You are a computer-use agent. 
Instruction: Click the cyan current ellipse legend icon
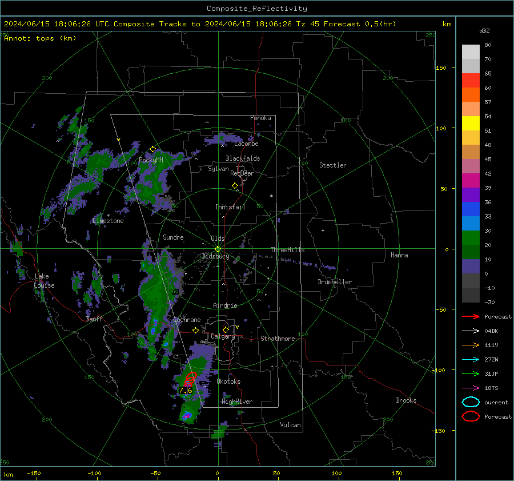pyautogui.click(x=471, y=402)
